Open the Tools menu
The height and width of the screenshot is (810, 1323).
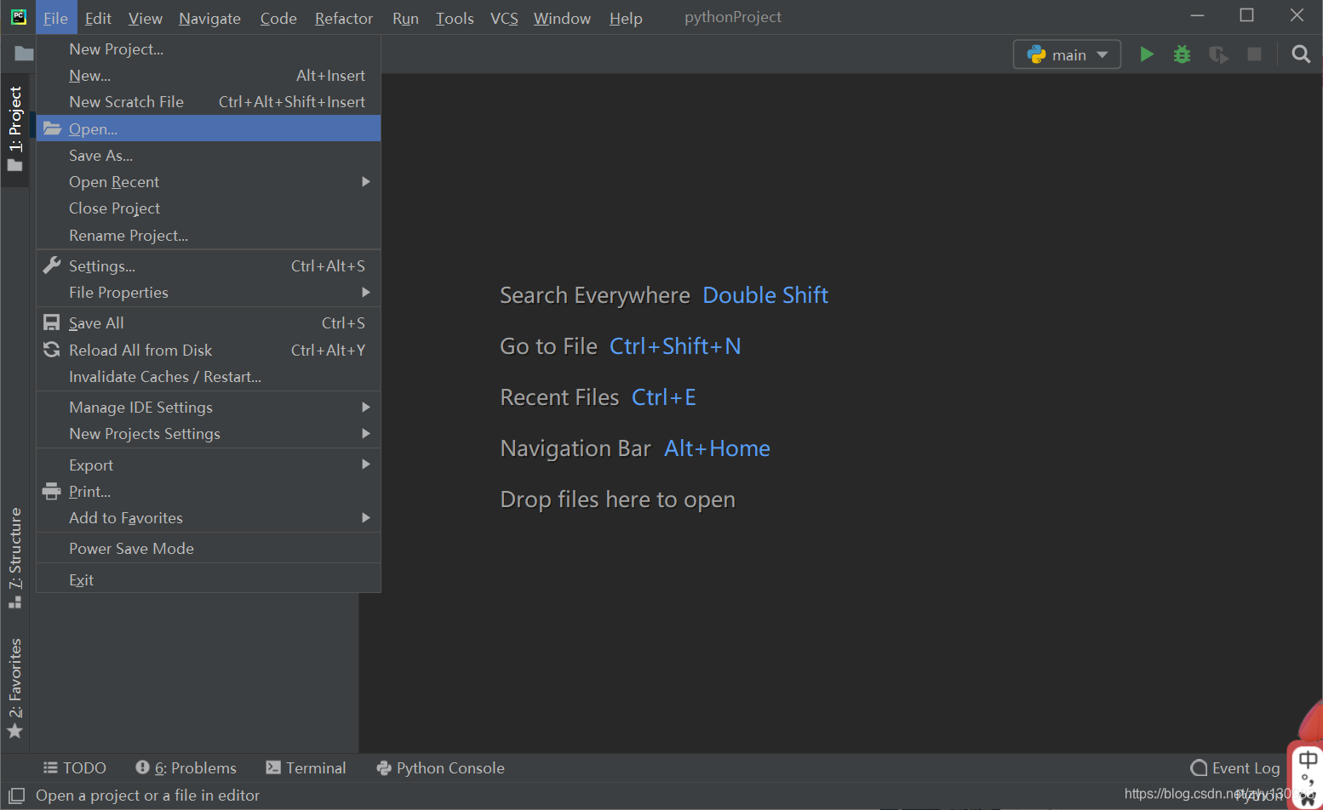(455, 18)
